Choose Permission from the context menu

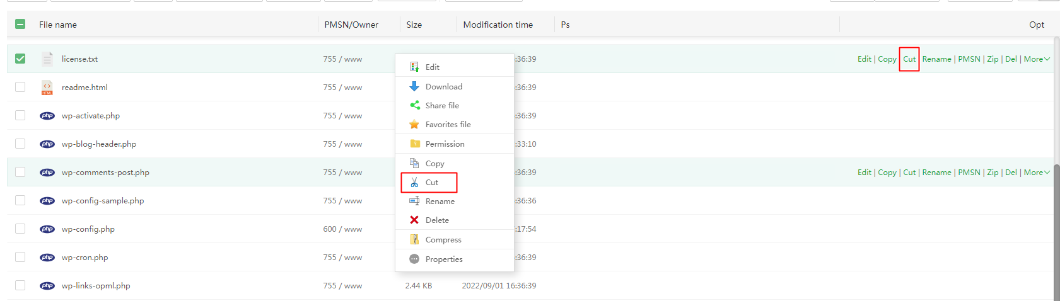click(x=445, y=144)
